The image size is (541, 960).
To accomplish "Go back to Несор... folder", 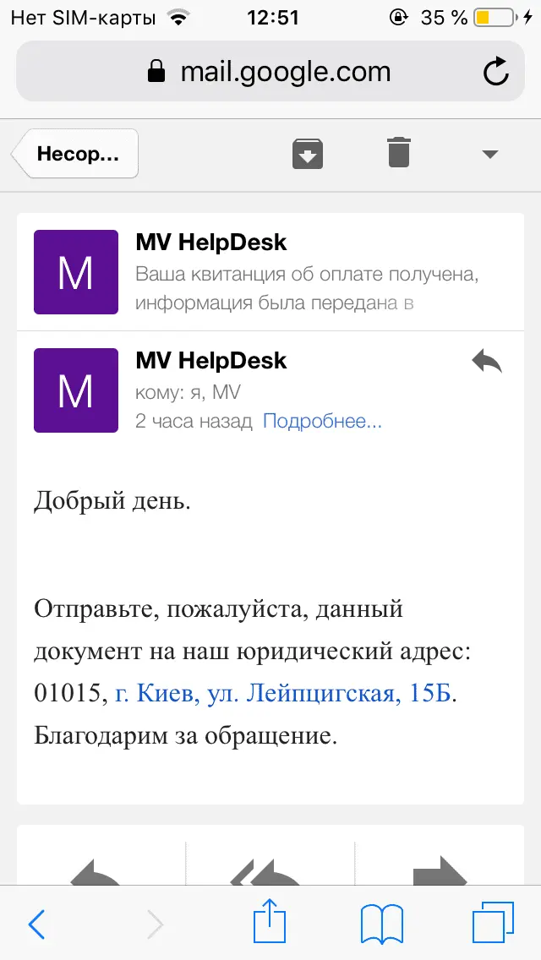I will [x=74, y=154].
